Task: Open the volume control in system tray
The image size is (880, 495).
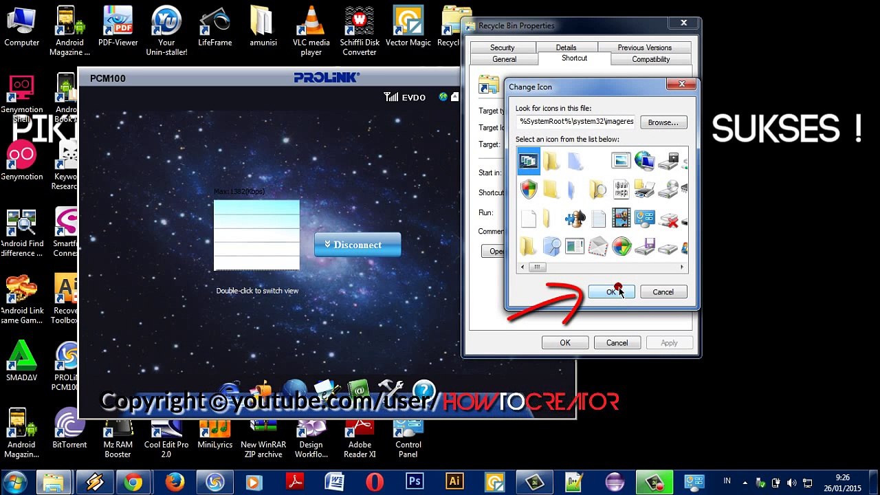Action: click(x=792, y=483)
